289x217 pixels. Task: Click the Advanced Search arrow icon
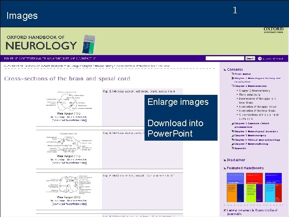pos(260,59)
